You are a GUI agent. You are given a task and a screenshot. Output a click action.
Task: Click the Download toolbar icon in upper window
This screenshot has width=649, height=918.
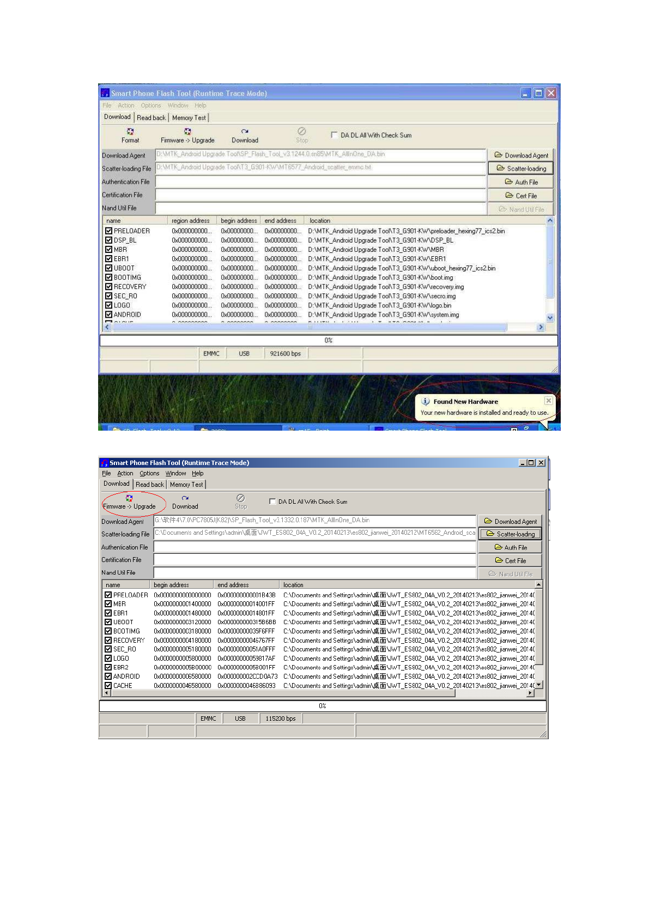pos(245,136)
